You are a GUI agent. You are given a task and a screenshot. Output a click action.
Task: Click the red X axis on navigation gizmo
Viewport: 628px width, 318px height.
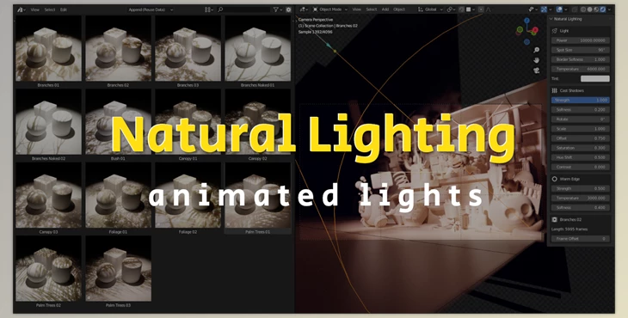point(535,30)
